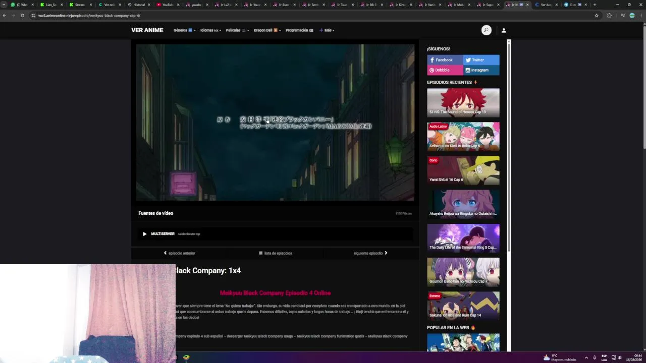Open the network tray icon
This screenshot has width=646, height=363.
[614, 357]
